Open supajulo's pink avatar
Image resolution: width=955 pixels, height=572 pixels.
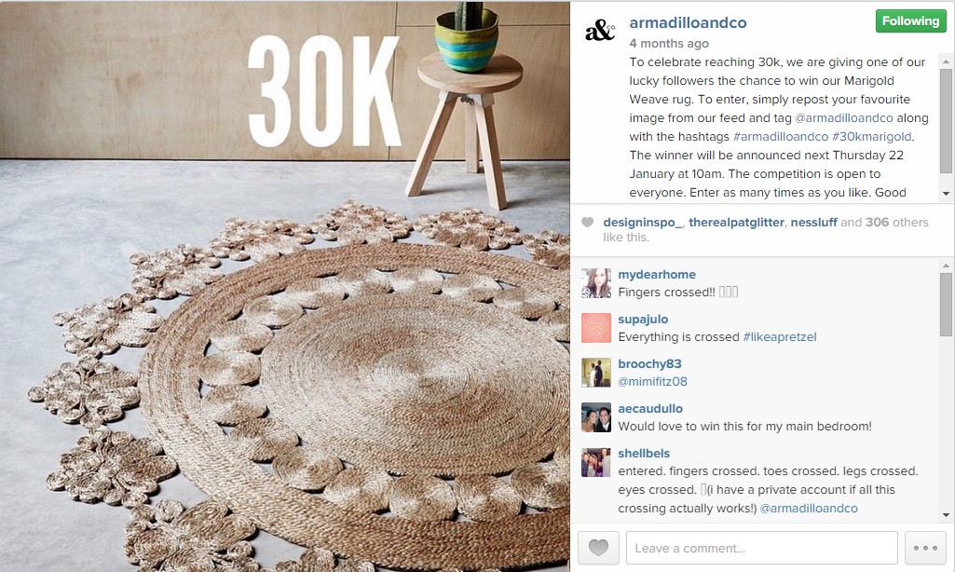point(595,328)
